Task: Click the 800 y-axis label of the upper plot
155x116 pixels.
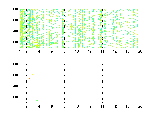Action: click(16, 9)
